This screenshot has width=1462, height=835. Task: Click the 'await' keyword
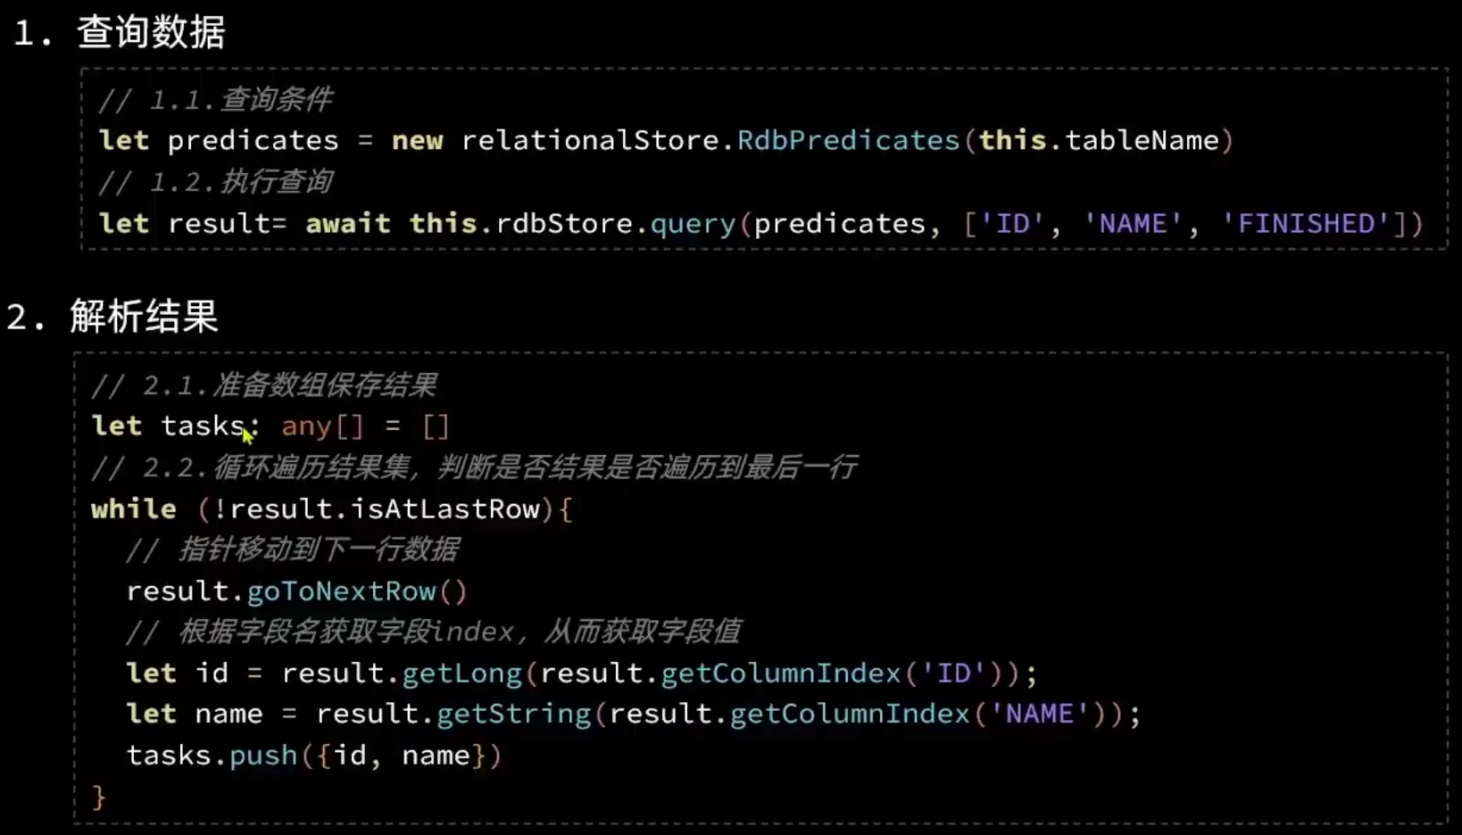[348, 223]
